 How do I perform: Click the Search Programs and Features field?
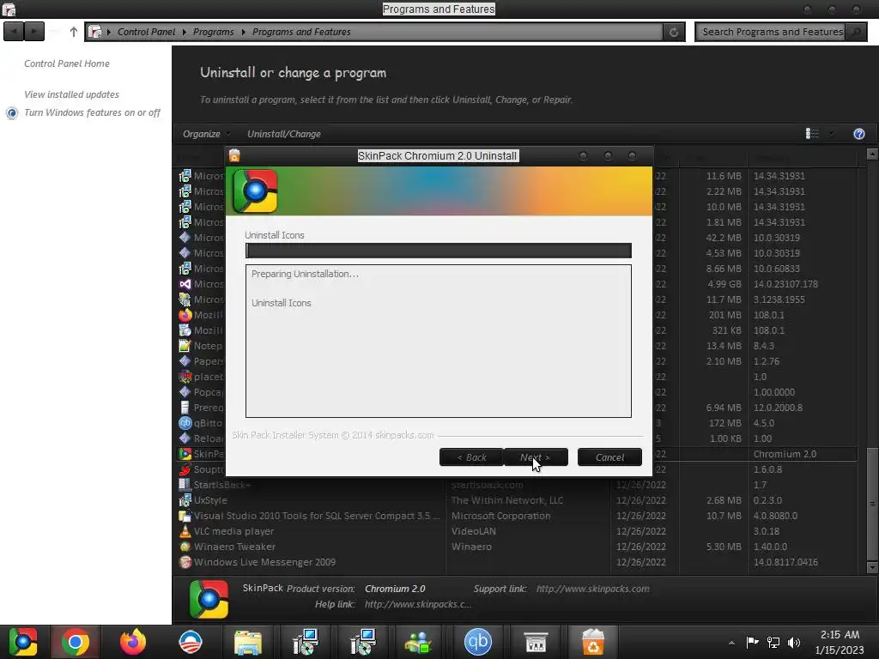coord(772,32)
